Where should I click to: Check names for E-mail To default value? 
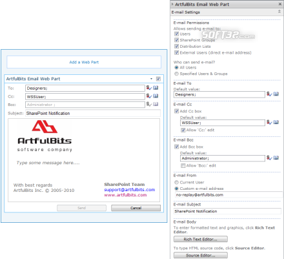pyautogui.click(x=269, y=94)
